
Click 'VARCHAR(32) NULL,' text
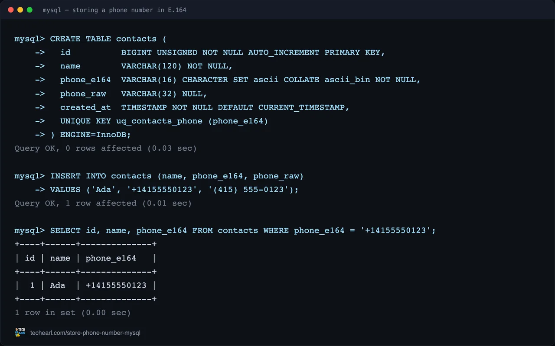point(164,94)
